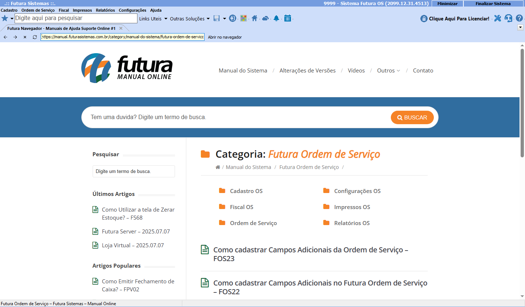Go forward with the browser forward arrow
Image resolution: width=525 pixels, height=307 pixels.
[x=15, y=37]
